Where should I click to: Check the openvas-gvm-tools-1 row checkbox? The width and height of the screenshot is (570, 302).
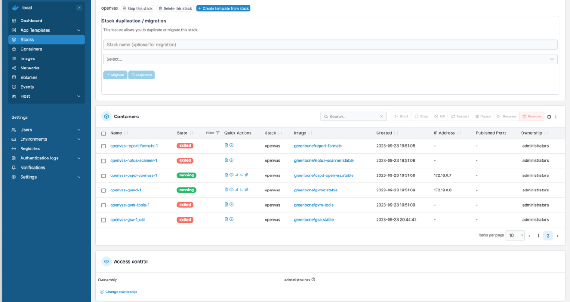point(103,205)
